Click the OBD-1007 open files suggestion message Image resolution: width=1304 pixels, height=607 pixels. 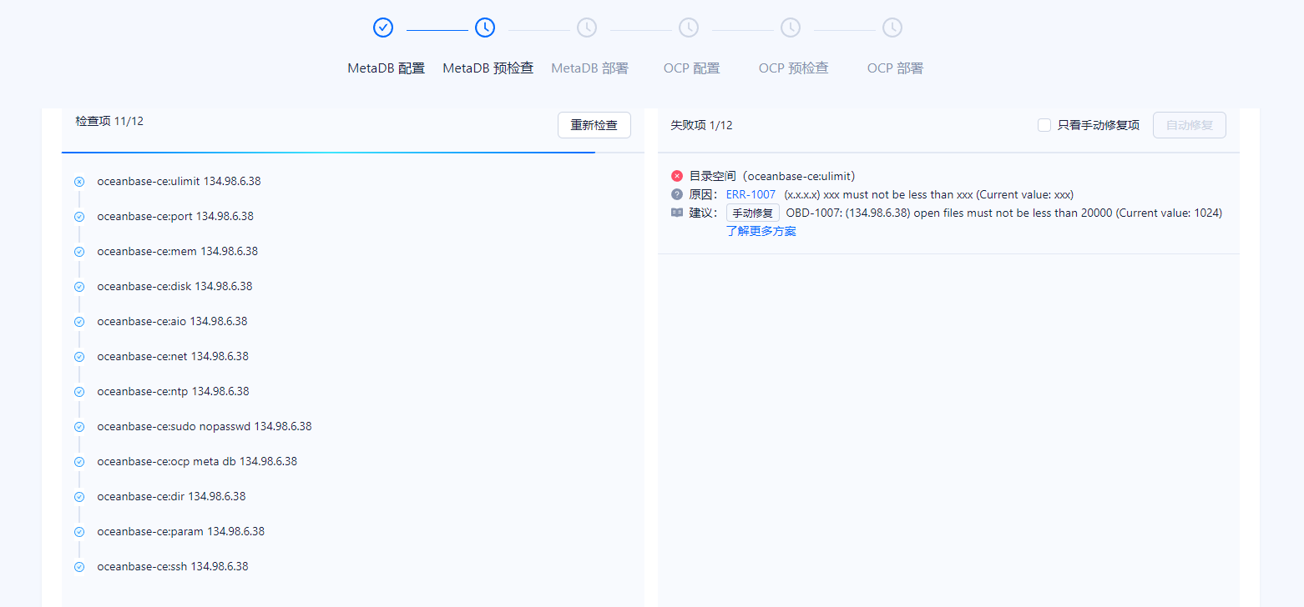tap(1004, 213)
